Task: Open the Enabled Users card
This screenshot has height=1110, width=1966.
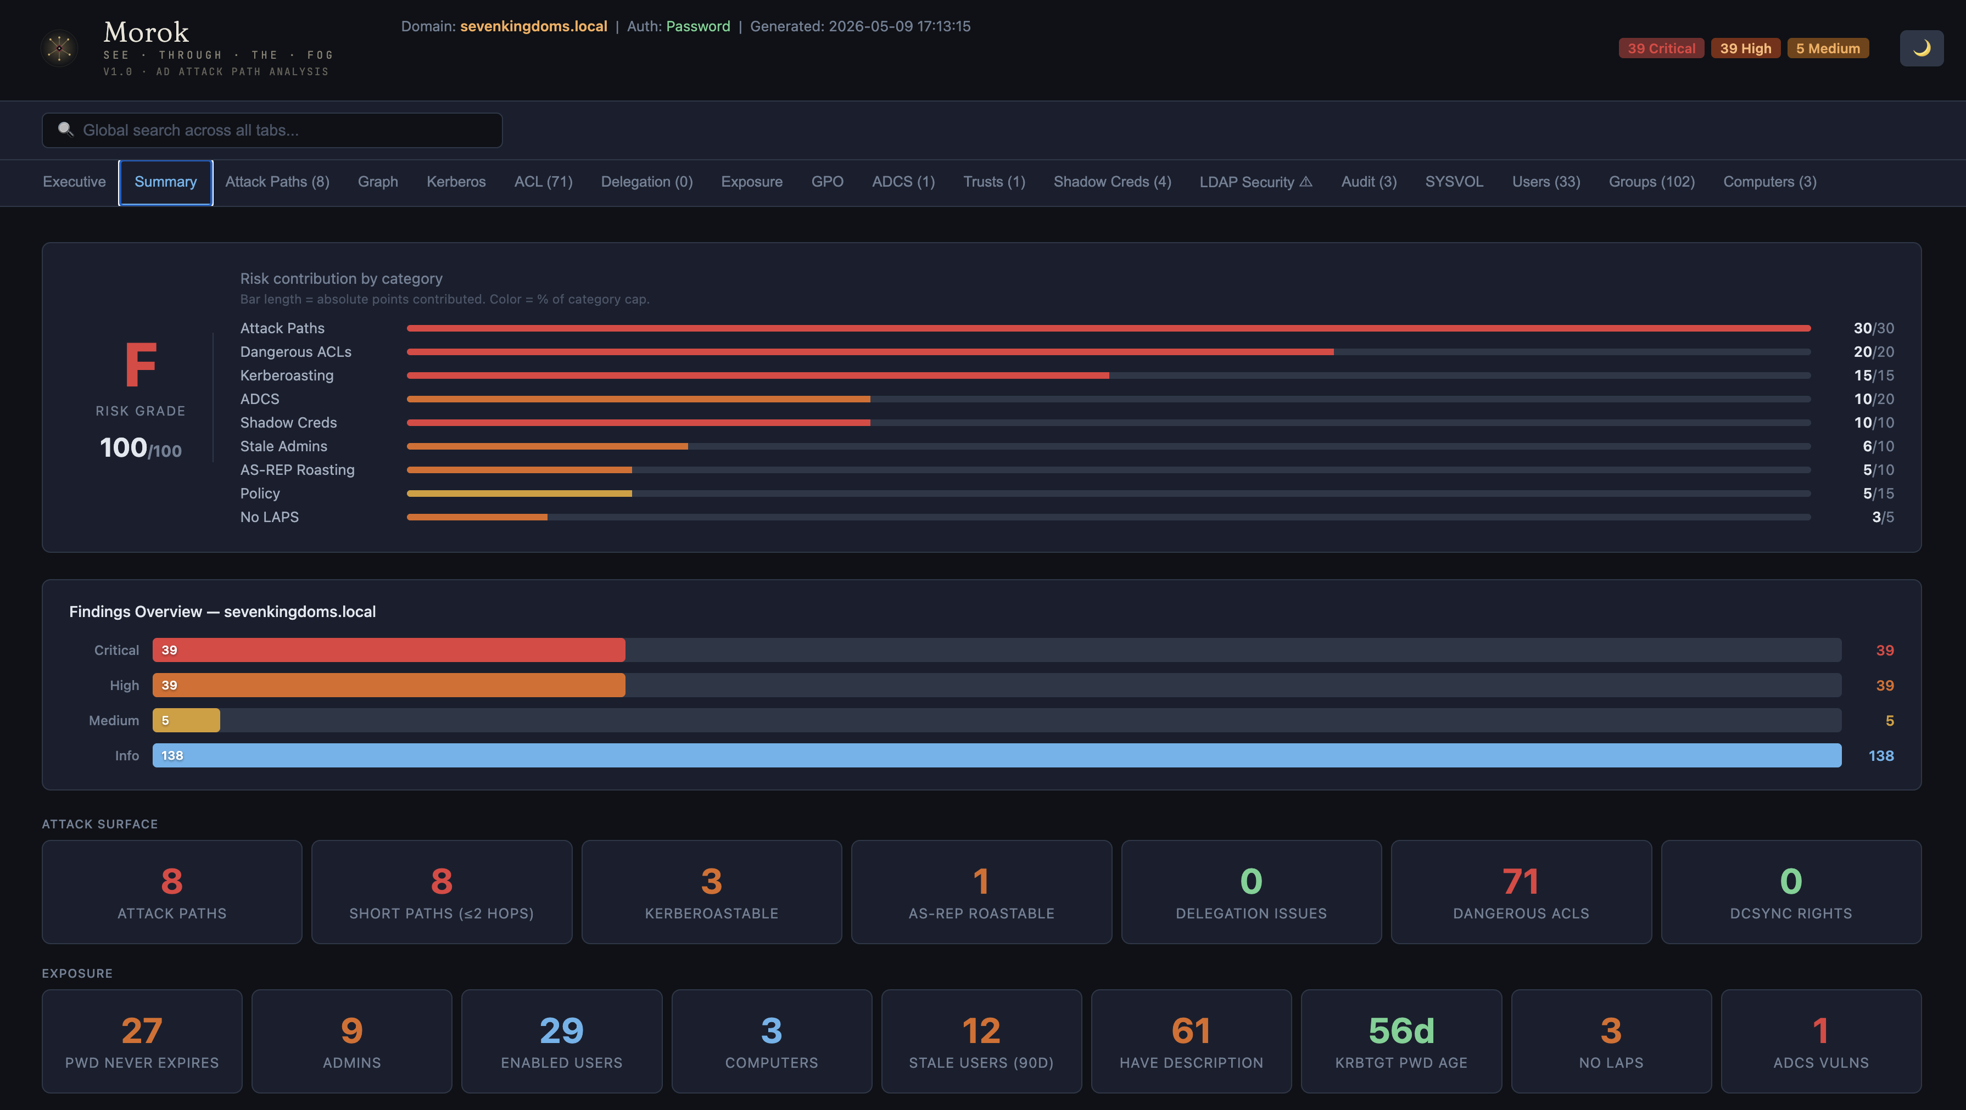Action: coord(562,1041)
